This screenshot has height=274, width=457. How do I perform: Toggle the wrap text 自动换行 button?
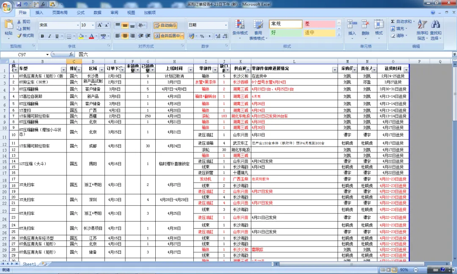click(165, 25)
